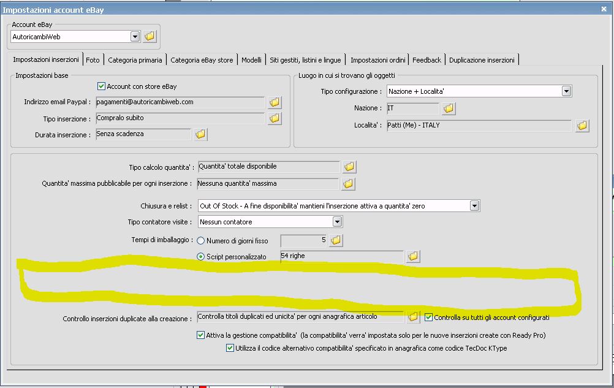
Task: Open folder icon beside Controllo inserzioni duplicate field
Action: [x=413, y=317]
